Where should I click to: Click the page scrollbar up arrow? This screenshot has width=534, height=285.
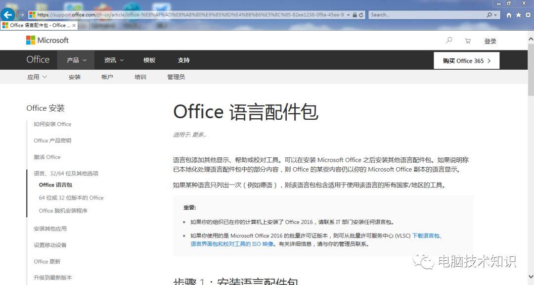(x=531, y=39)
